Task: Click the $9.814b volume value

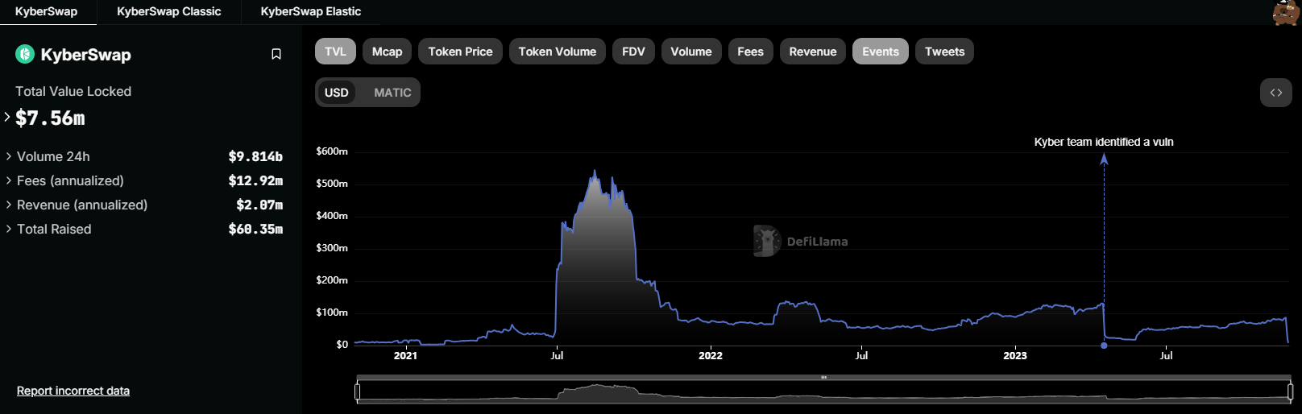Action: [x=255, y=156]
